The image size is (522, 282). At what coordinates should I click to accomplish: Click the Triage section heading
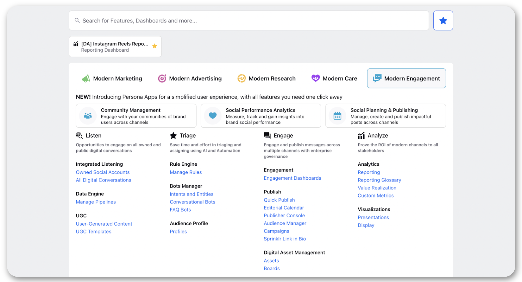pyautogui.click(x=188, y=135)
